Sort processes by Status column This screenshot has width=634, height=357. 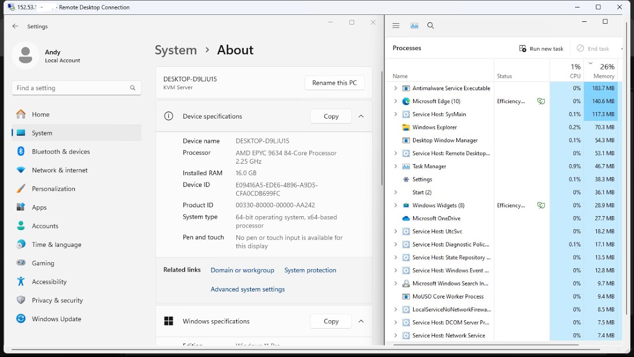[x=522, y=70]
